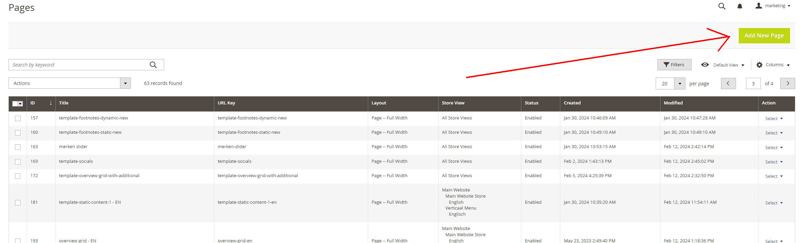This screenshot has height=243, width=802.
Task: Click the global search magnifier icon
Action: pos(722,6)
